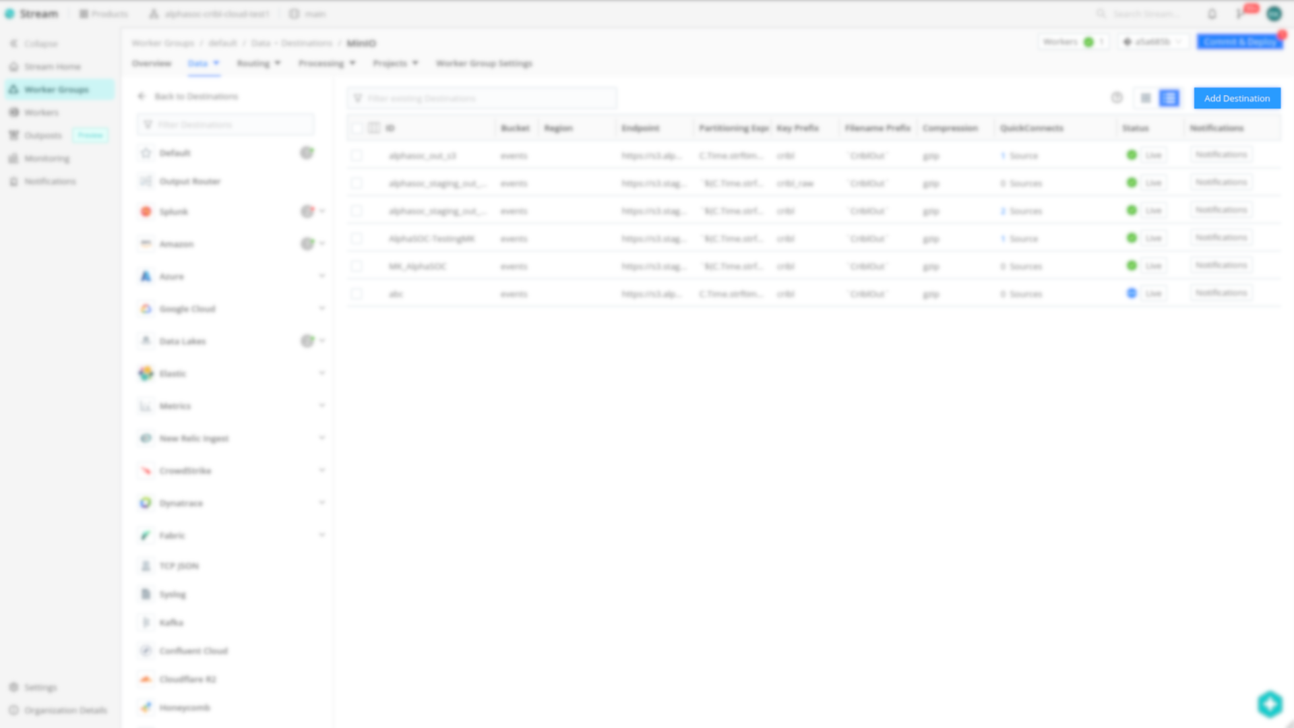
Task: Check the alphasoc_out_s3 row checkbox
Action: click(x=357, y=156)
